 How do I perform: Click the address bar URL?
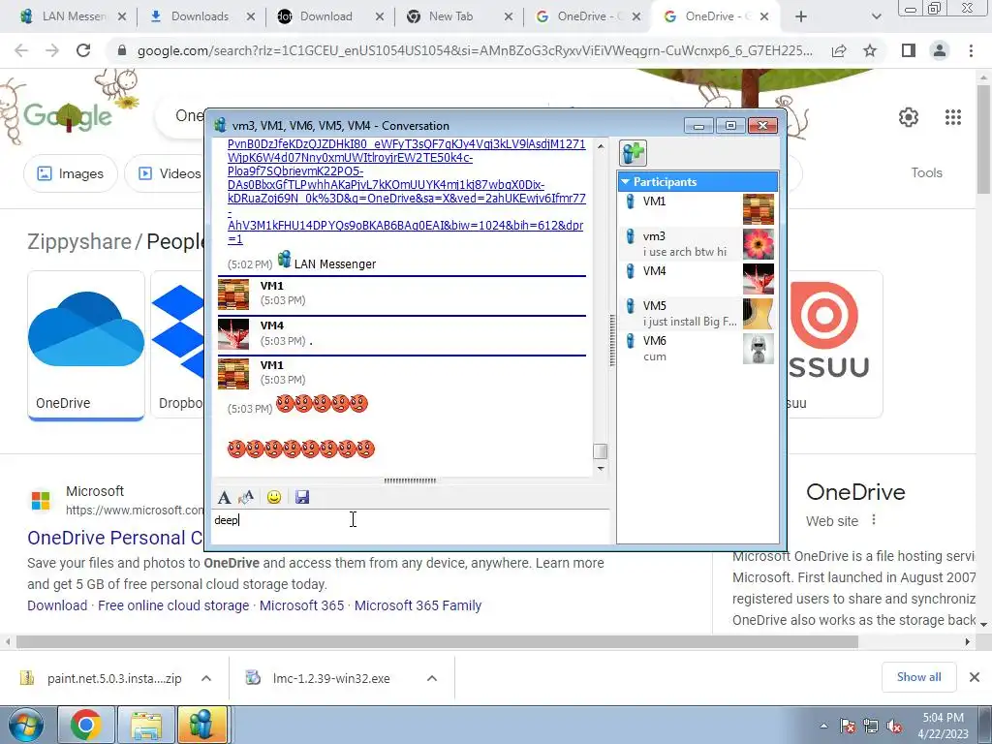pos(475,50)
